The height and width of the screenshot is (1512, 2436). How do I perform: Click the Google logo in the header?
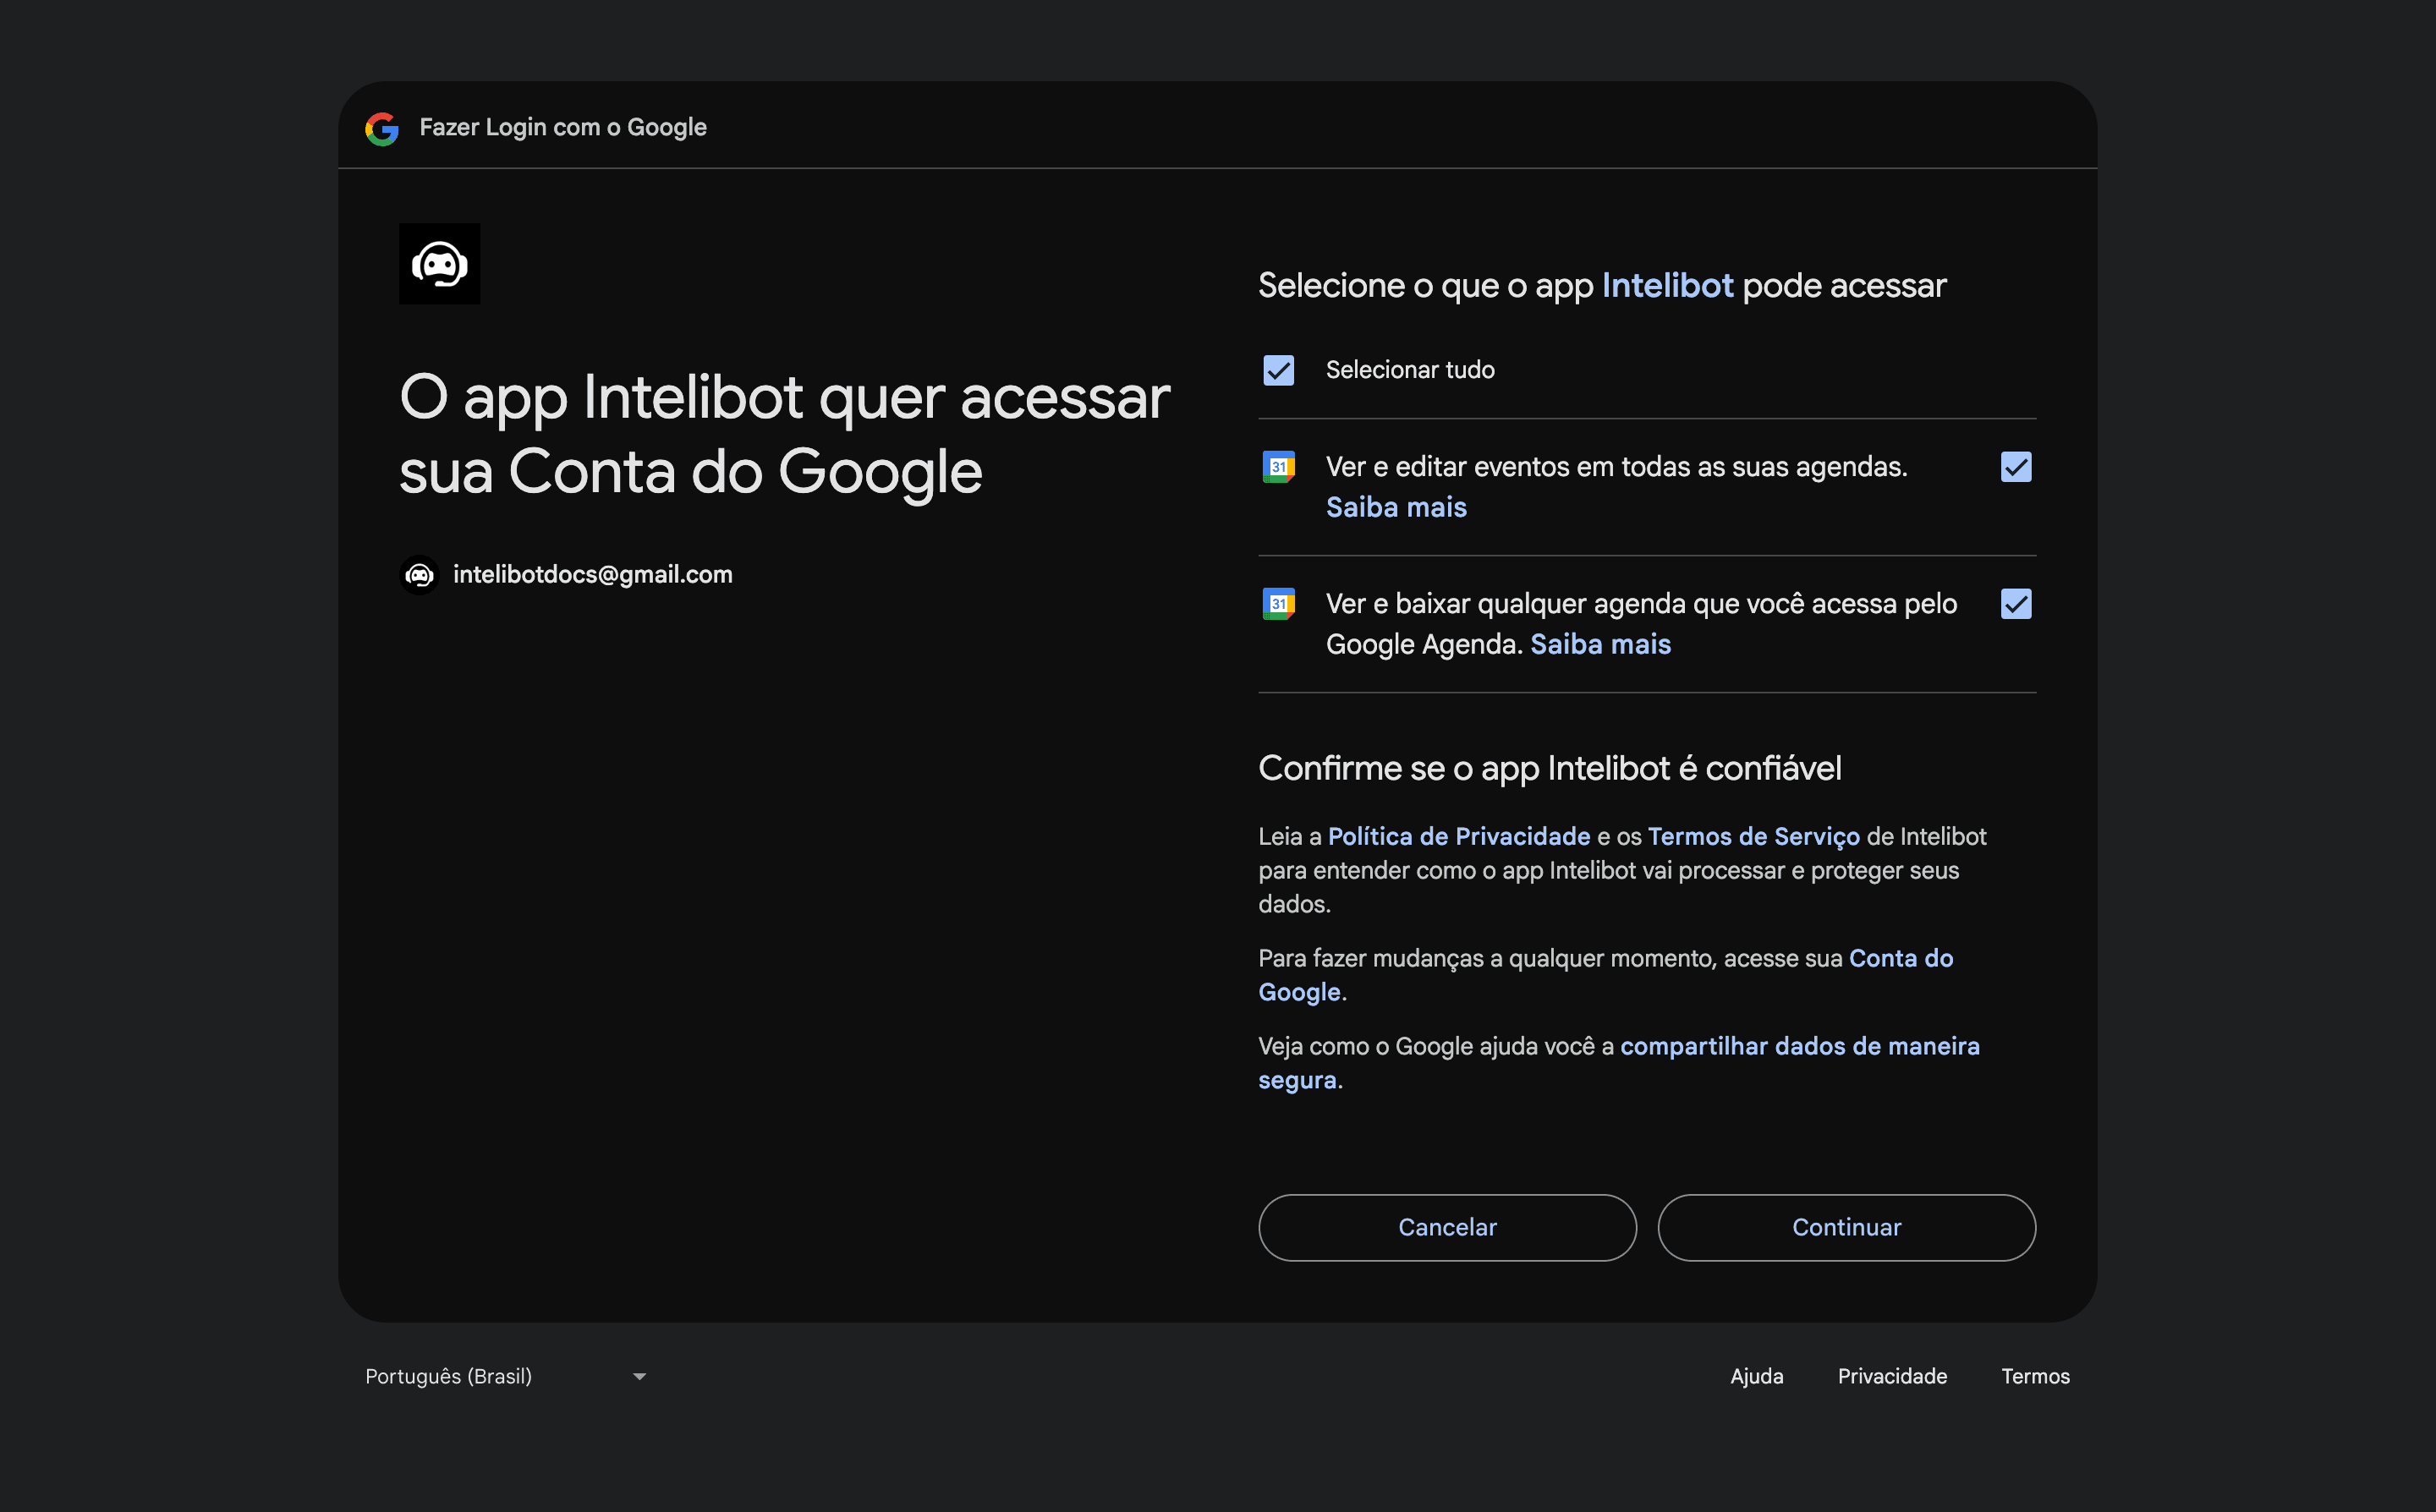click(x=382, y=128)
